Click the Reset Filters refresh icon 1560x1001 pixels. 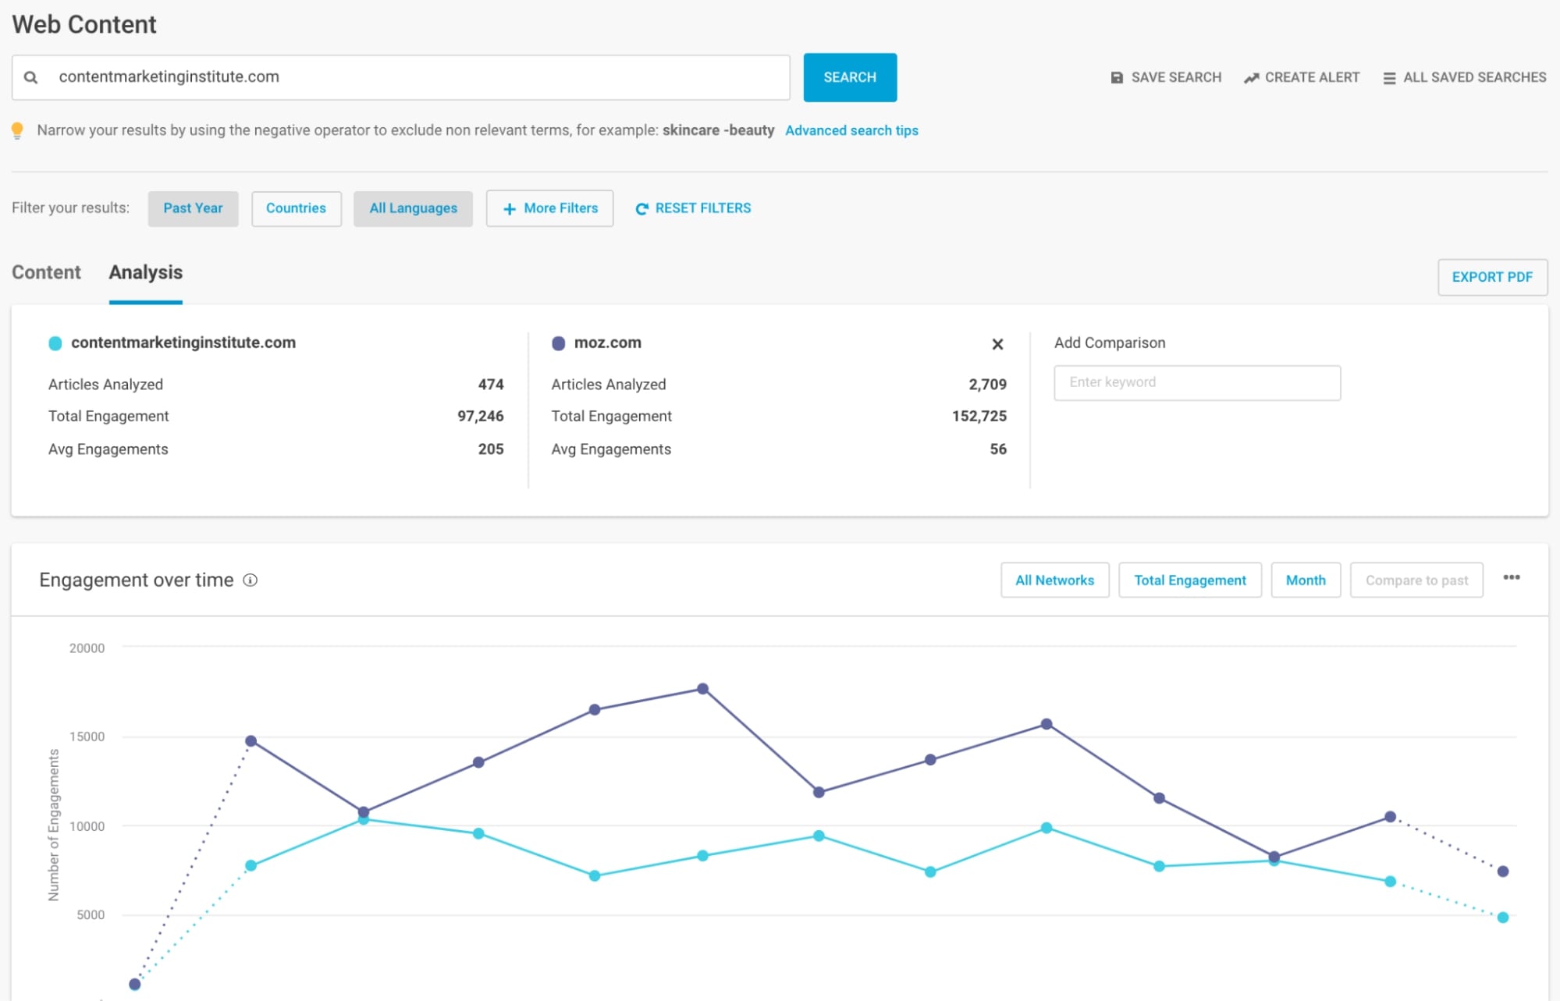pyautogui.click(x=642, y=208)
